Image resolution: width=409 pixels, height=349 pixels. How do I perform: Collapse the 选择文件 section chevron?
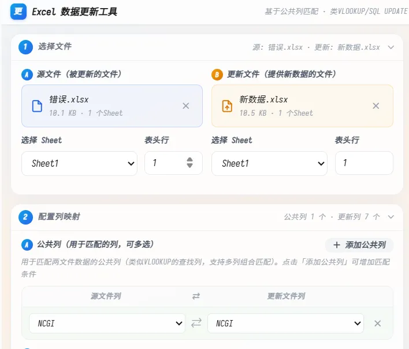coord(391,47)
